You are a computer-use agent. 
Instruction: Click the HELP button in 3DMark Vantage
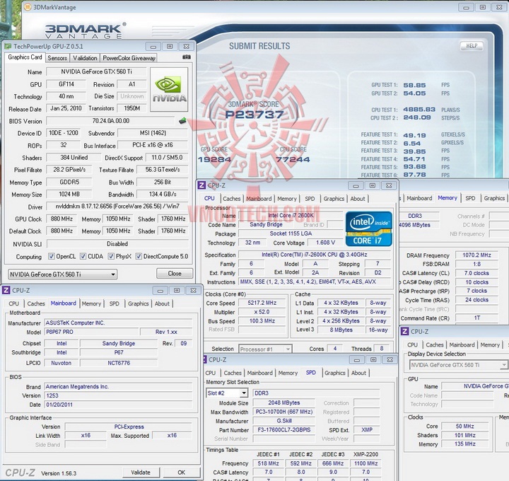472,46
